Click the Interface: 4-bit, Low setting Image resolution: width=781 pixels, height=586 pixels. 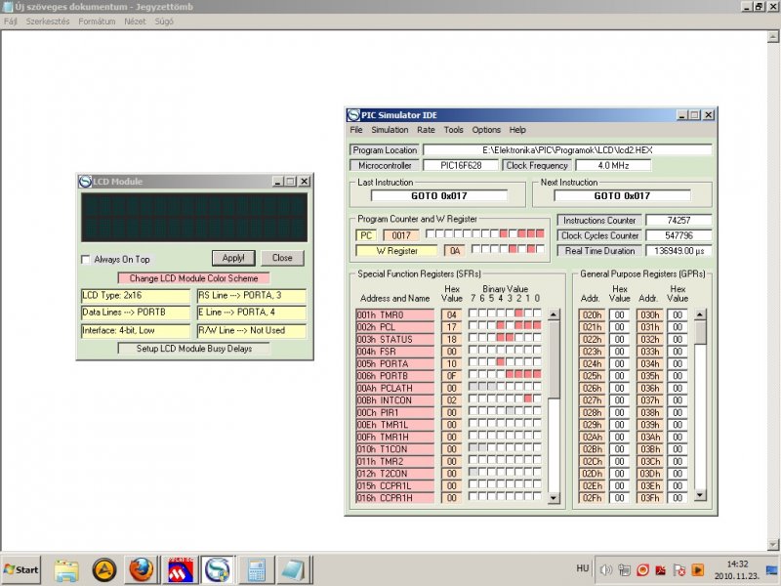click(136, 330)
